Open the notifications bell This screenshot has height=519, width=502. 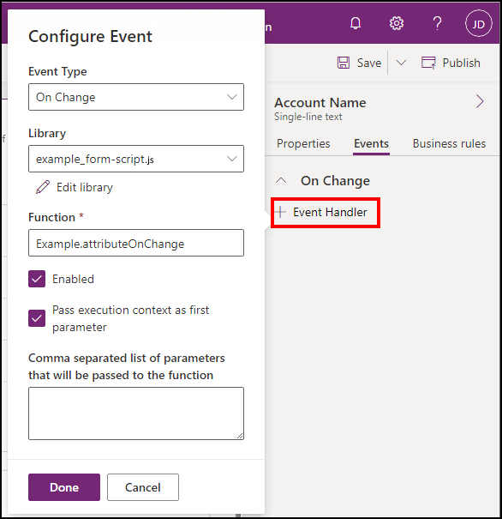point(356,23)
